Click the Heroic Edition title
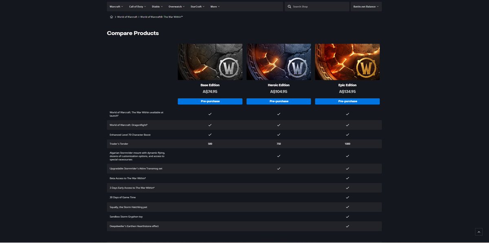 279,85
